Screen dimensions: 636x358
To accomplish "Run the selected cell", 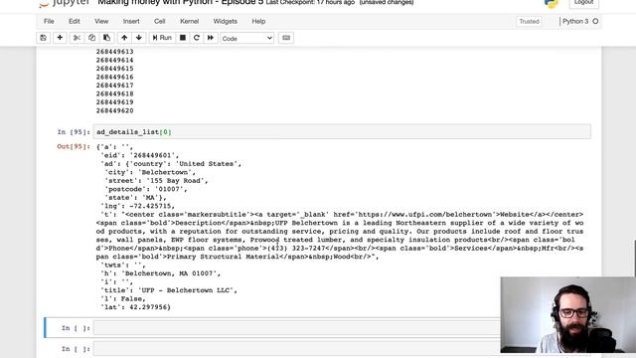I will coord(162,38).
